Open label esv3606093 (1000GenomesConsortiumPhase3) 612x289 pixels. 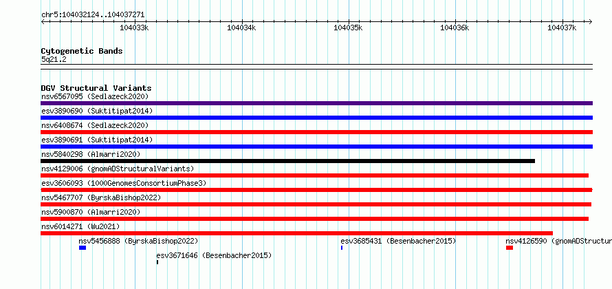124,183
